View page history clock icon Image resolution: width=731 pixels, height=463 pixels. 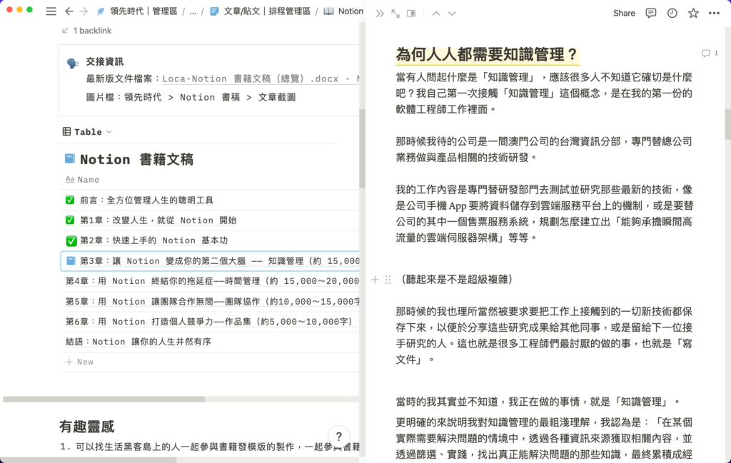point(672,14)
